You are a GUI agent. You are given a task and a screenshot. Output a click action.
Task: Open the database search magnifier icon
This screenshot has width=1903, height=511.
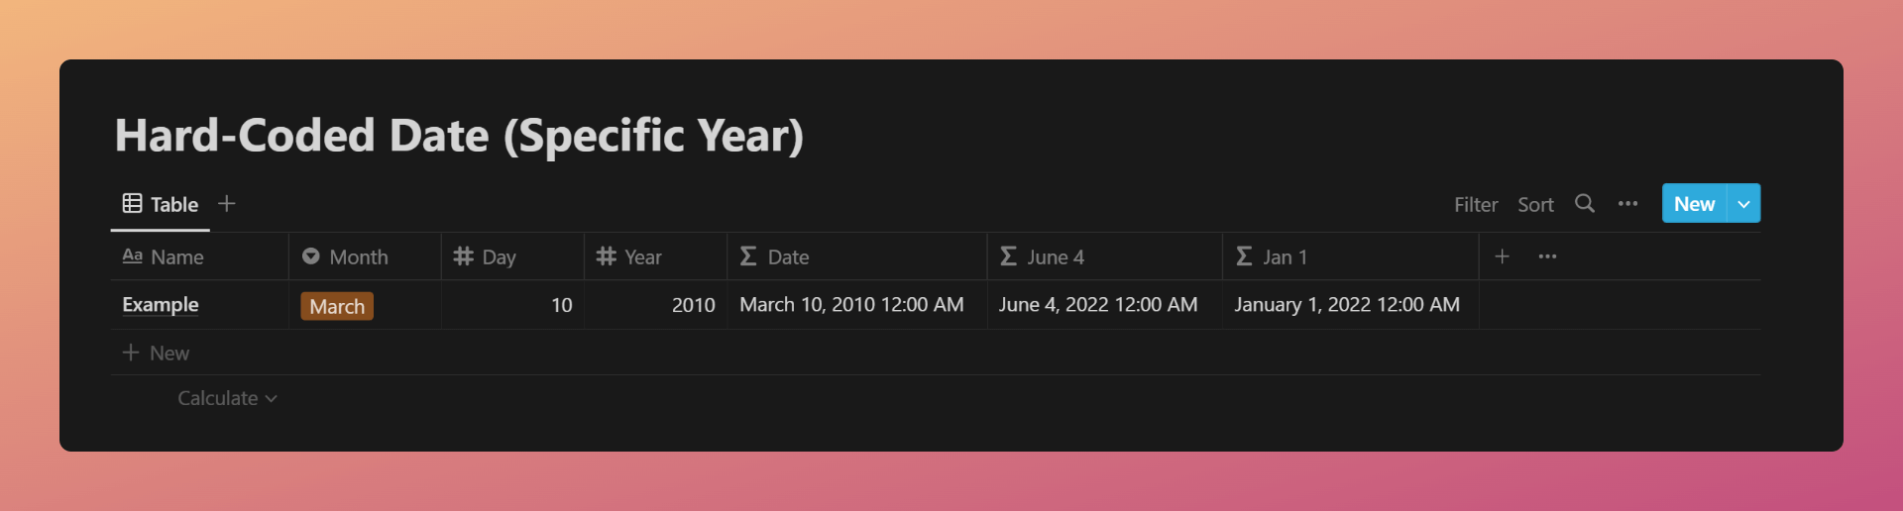tap(1585, 203)
